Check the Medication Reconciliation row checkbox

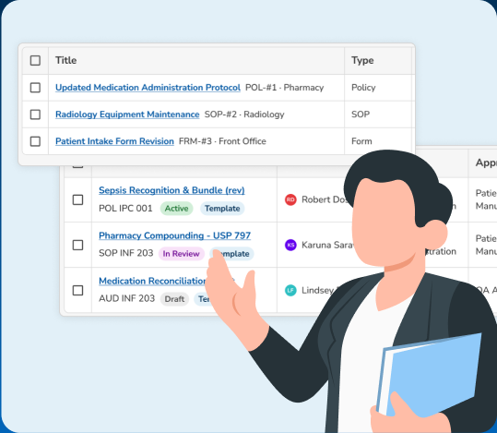(77, 290)
